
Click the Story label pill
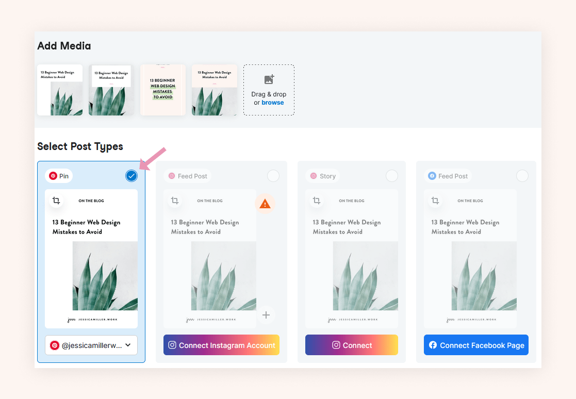(322, 176)
